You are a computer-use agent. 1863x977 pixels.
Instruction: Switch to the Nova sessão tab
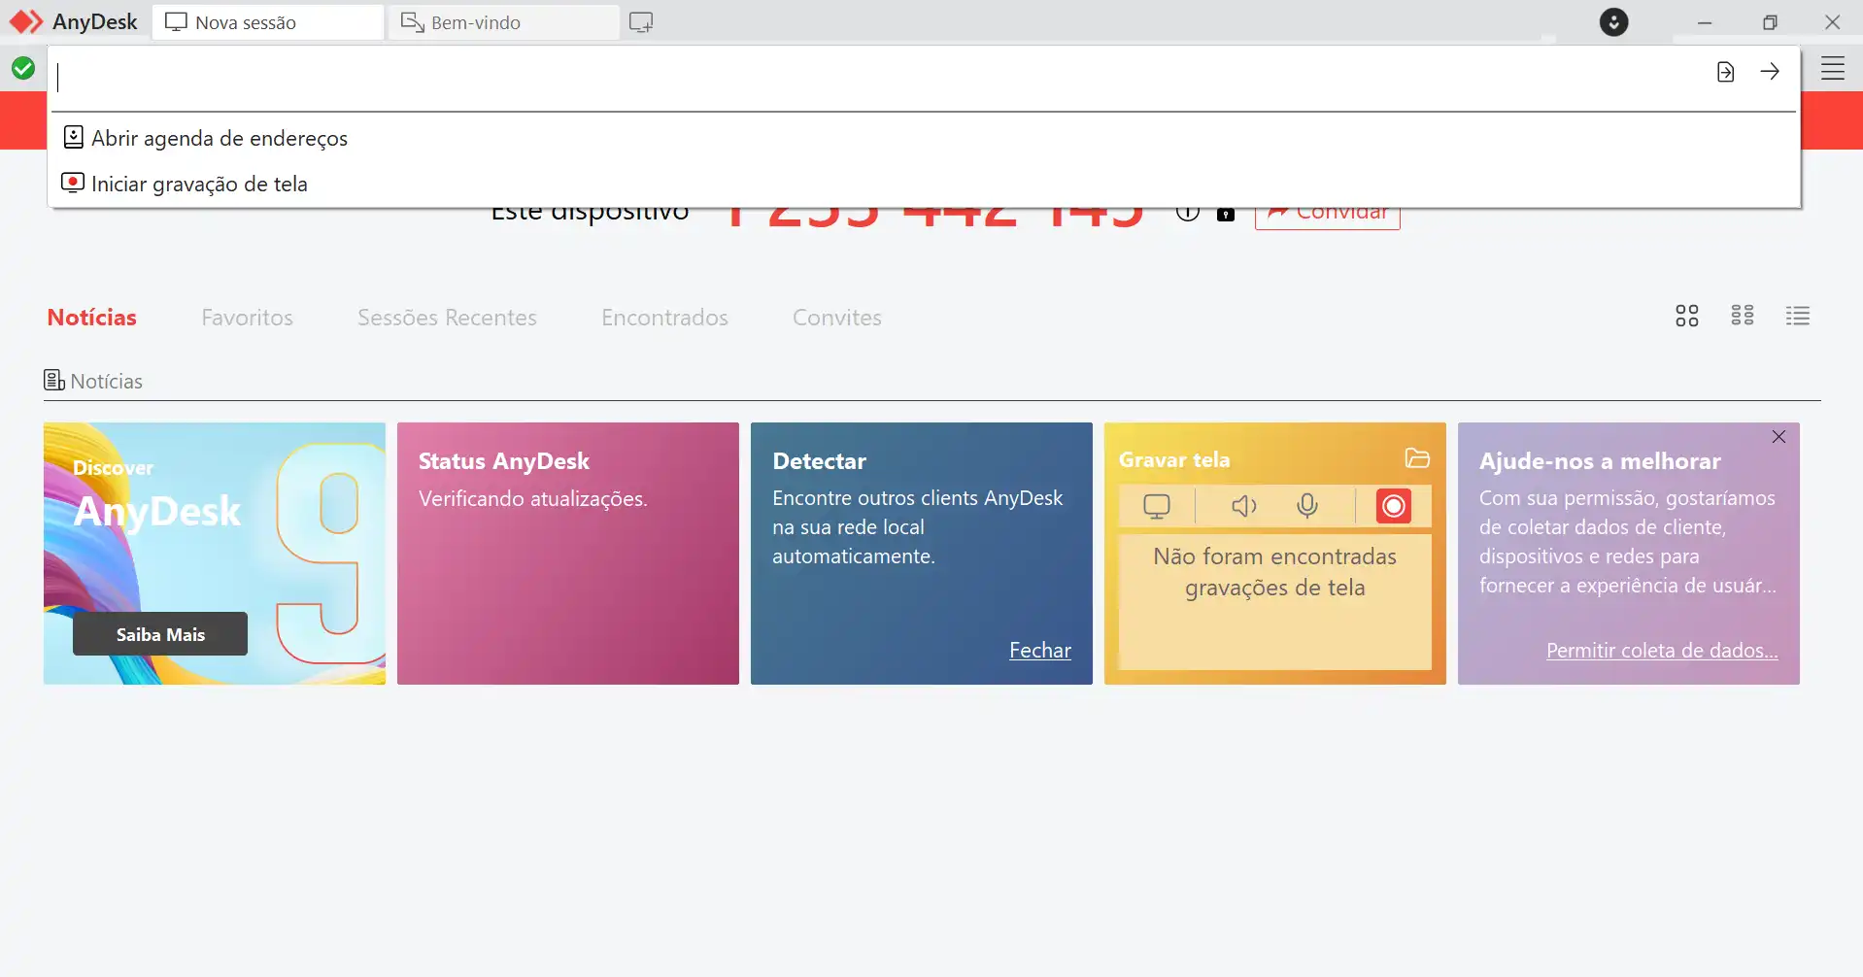[268, 22]
